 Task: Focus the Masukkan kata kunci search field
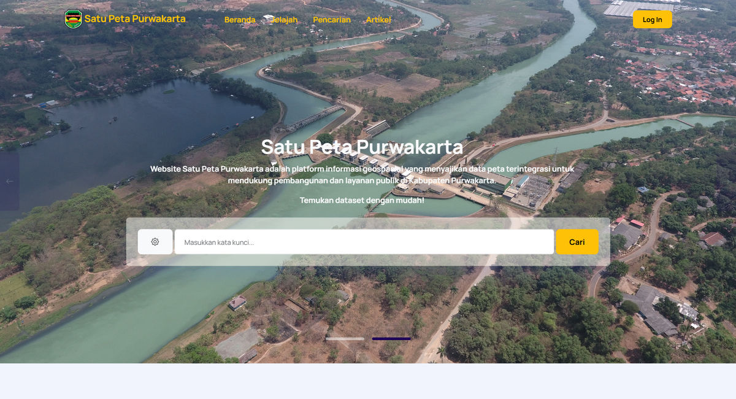point(364,242)
